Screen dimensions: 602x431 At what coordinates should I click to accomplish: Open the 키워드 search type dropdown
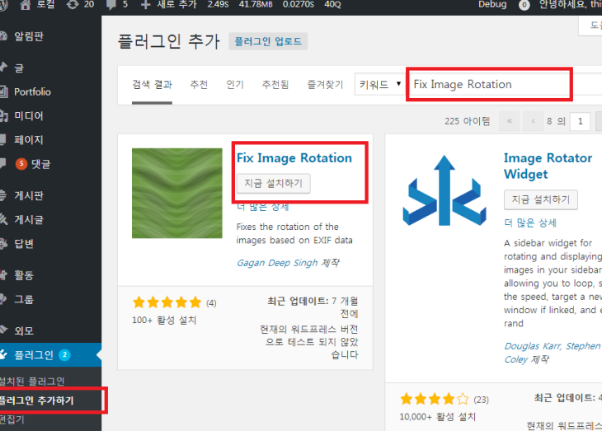379,84
